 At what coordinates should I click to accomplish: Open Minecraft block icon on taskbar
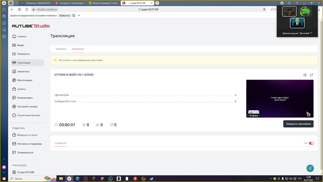94,179
